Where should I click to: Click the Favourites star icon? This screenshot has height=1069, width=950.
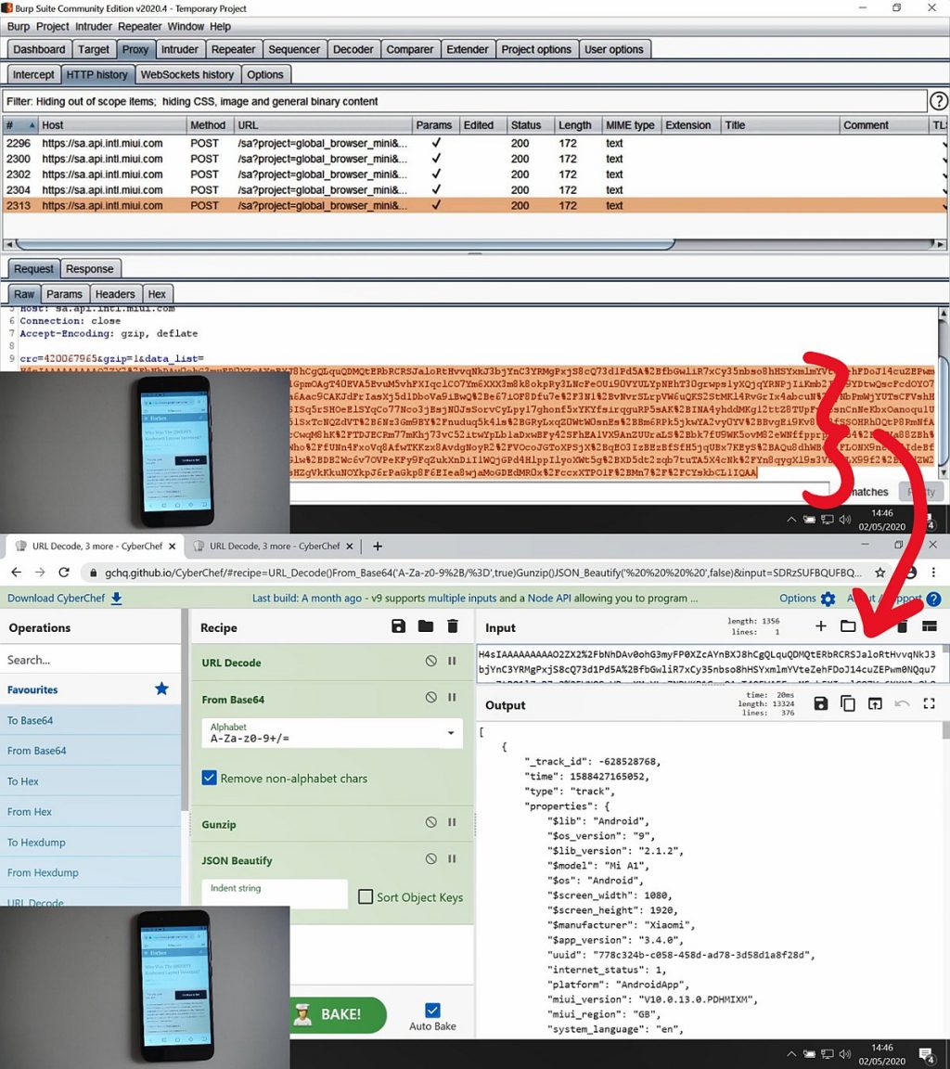coord(161,689)
